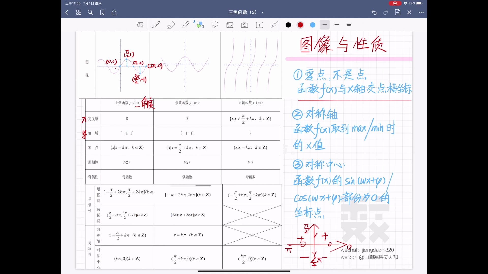Bookmark the current page
This screenshot has height=274, width=488.
point(102,12)
